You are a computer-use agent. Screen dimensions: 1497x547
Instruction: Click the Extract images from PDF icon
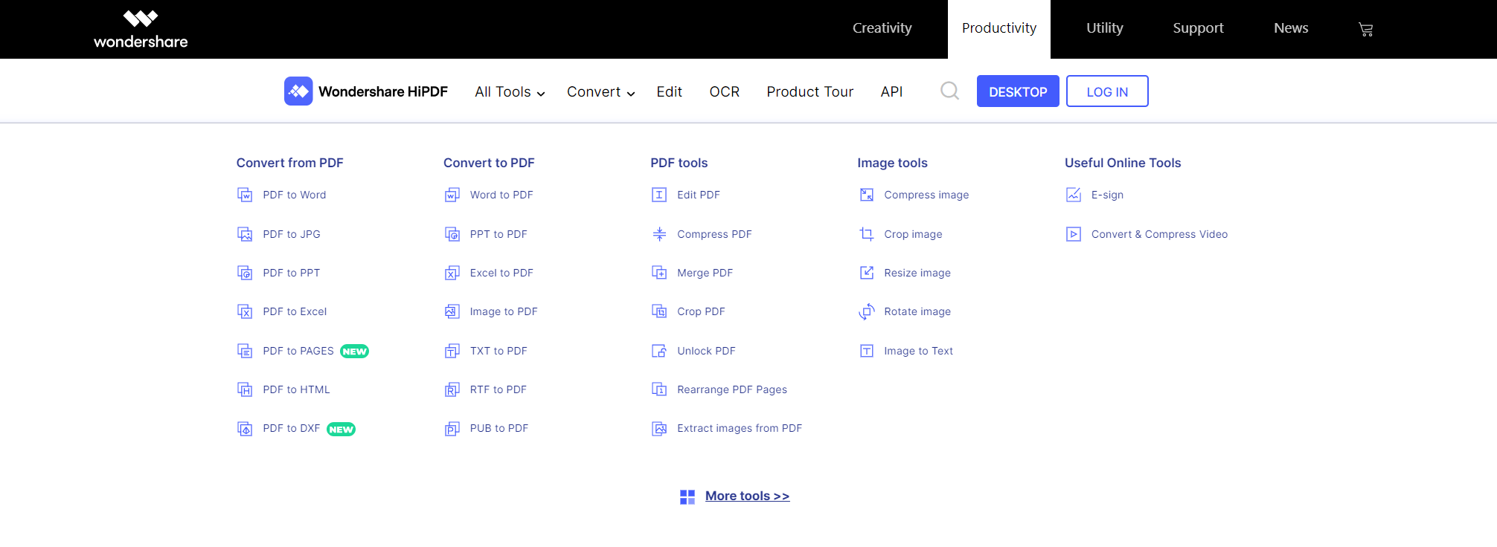[659, 429]
